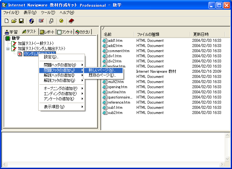The width and height of the screenshot is (232, 169).
Task: Select 加算テスト(一般テスト) in the tree
Action: [x=36, y=43]
